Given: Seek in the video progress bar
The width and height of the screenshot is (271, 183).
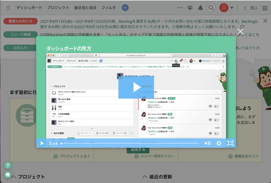Looking at the screenshot, I should [130, 143].
